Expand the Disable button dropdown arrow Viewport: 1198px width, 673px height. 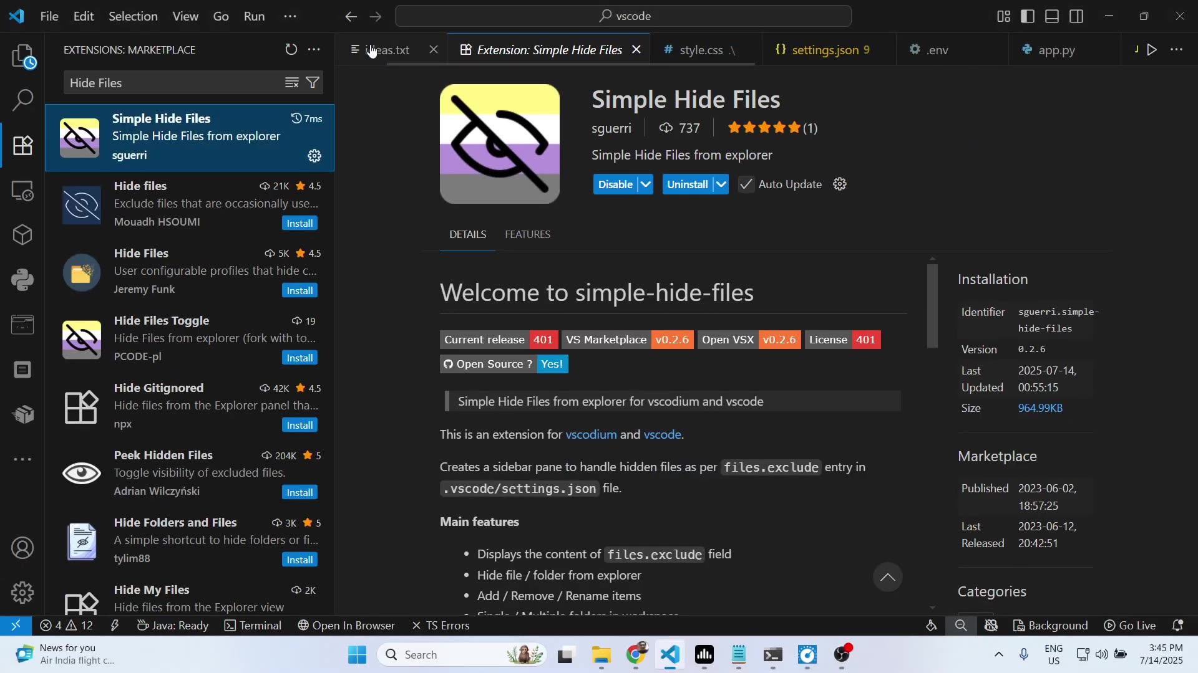(x=646, y=184)
